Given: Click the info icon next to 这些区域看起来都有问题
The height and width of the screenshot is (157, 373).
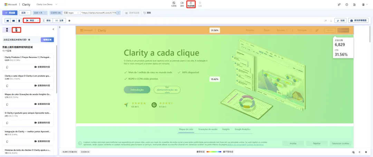Looking at the screenshot, I should coord(29,40).
